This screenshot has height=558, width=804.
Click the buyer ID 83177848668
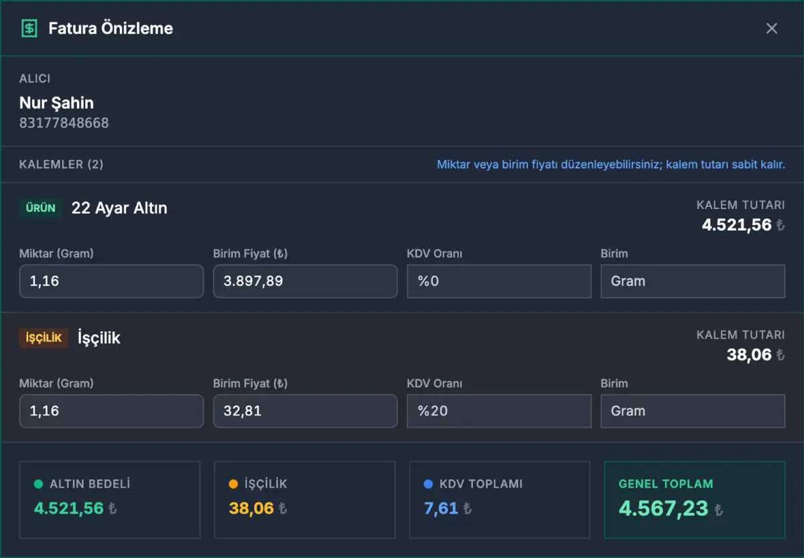coord(64,123)
